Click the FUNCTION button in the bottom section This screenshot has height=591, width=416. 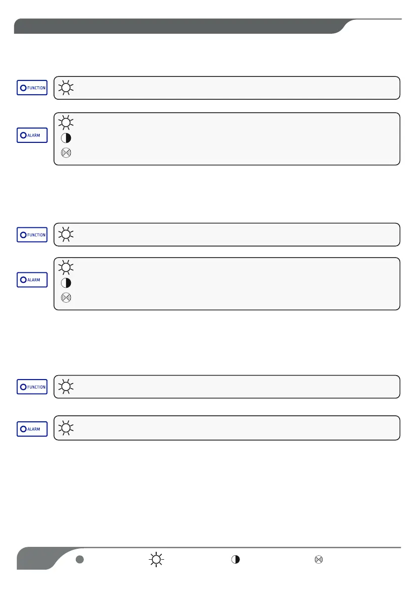pyautogui.click(x=32, y=387)
